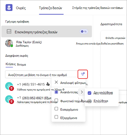
Task: Click the Διαχείριση ουράς heading
Action: tap(17, 56)
